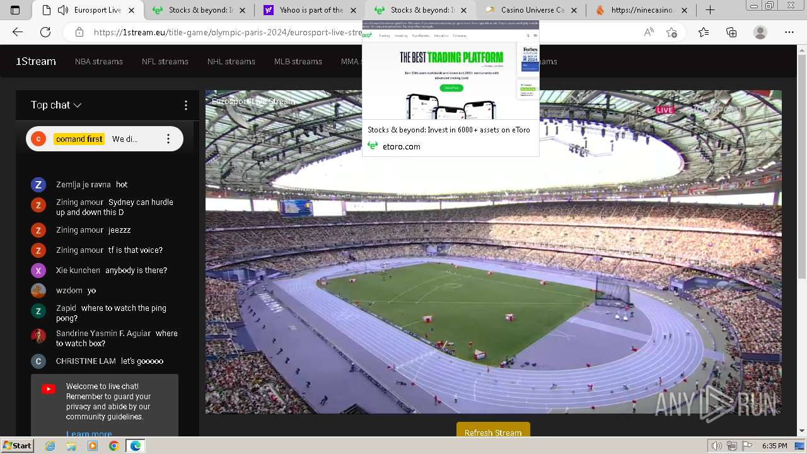Click Zemlja je ravna avatar

[38, 185]
